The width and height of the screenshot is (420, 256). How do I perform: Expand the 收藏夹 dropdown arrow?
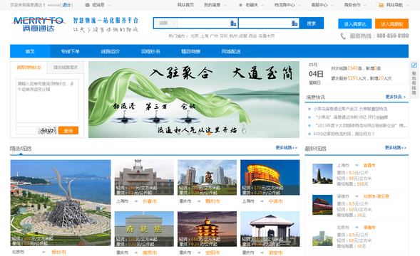pos(262,5)
